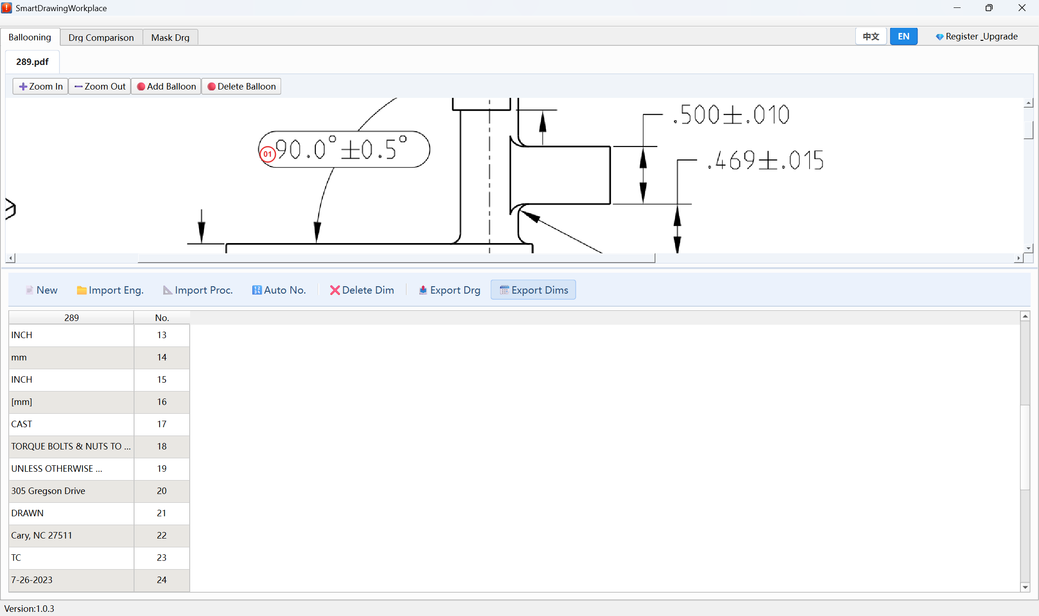Click the table scrollbar down arrow

pyautogui.click(x=1025, y=587)
